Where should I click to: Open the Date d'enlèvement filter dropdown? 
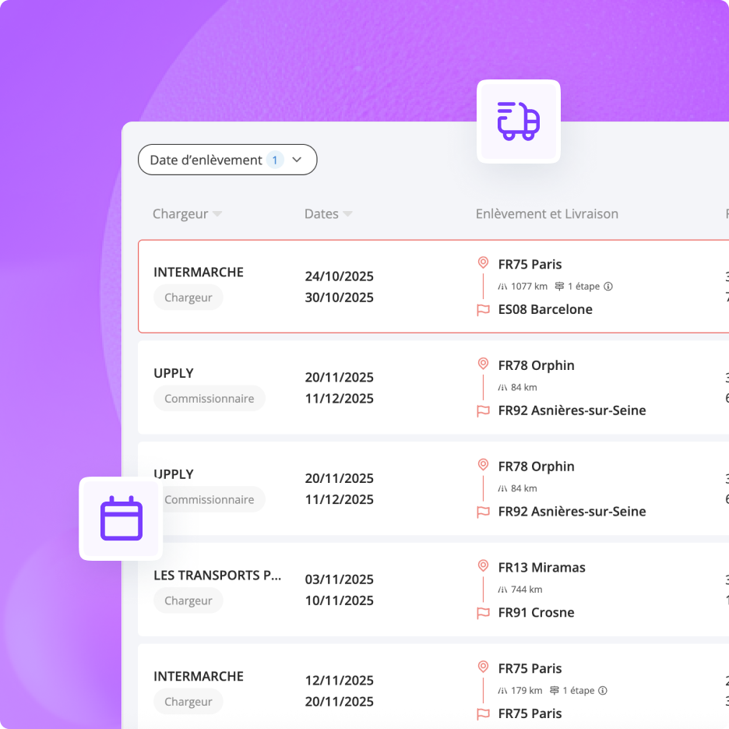(296, 160)
